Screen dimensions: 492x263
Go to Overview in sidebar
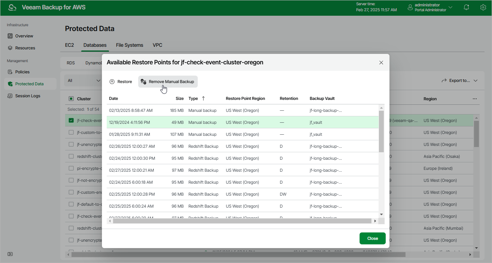coord(24,36)
